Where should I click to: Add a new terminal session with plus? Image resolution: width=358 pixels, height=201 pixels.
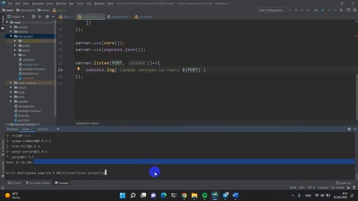[x=58, y=129]
